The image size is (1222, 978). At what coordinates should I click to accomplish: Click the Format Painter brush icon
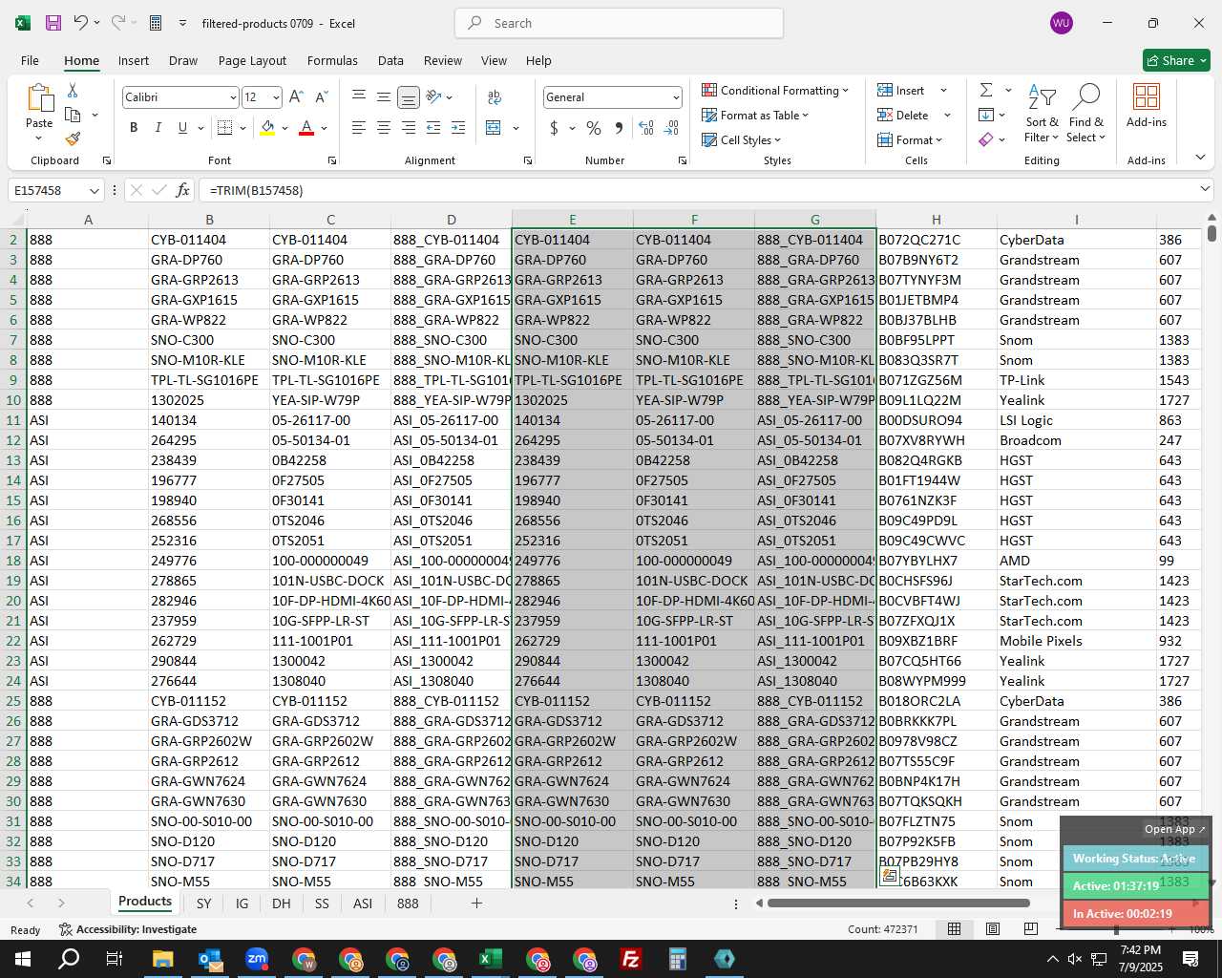coord(73,138)
